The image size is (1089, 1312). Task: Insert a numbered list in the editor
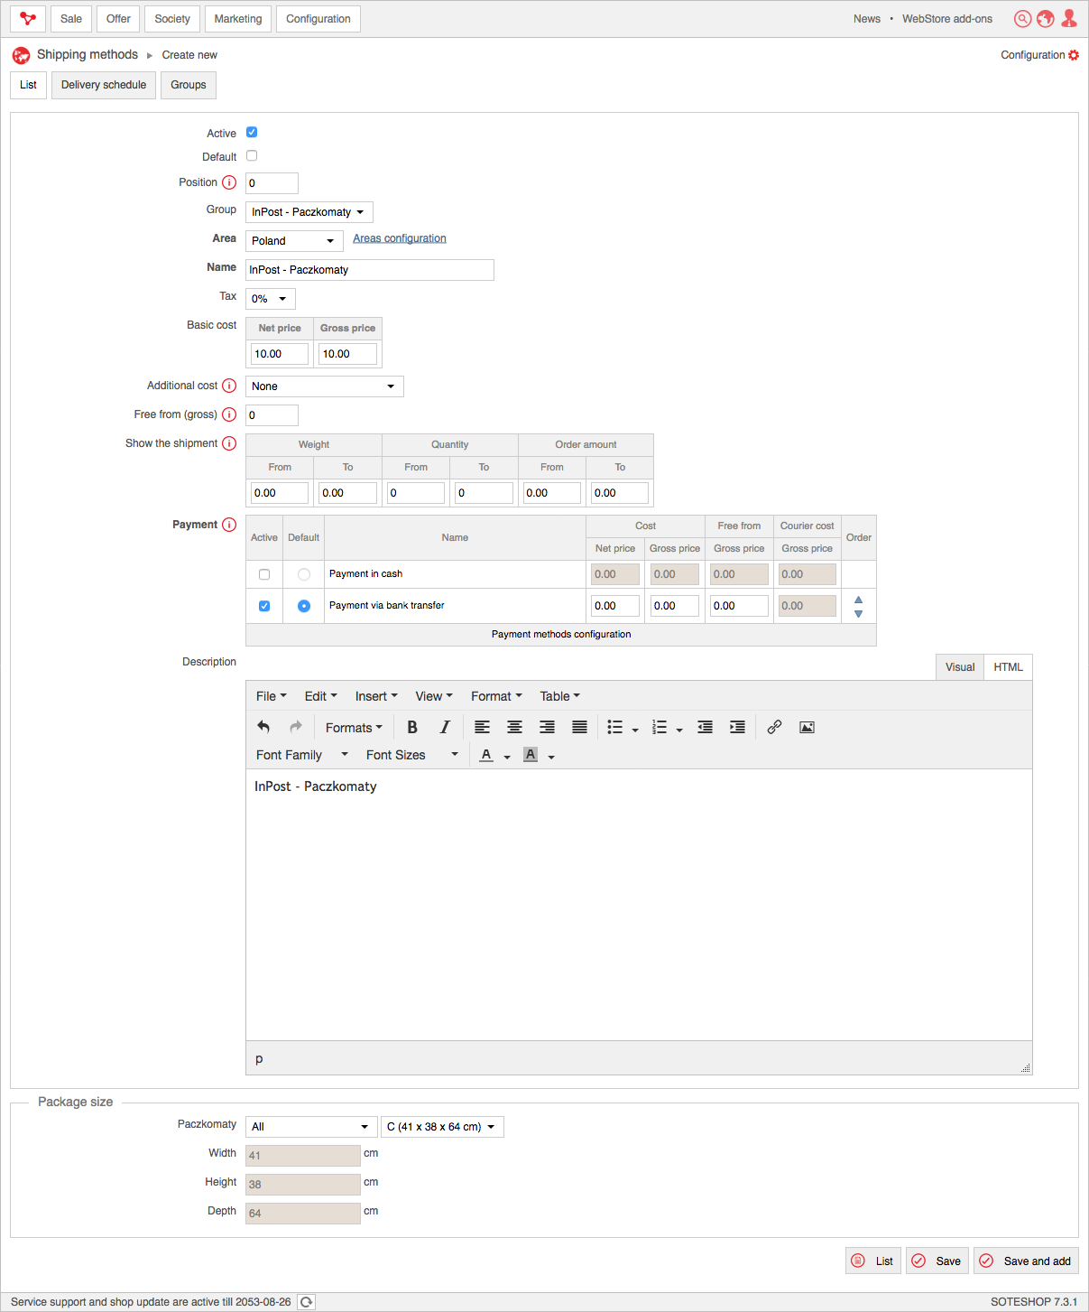coord(660,727)
